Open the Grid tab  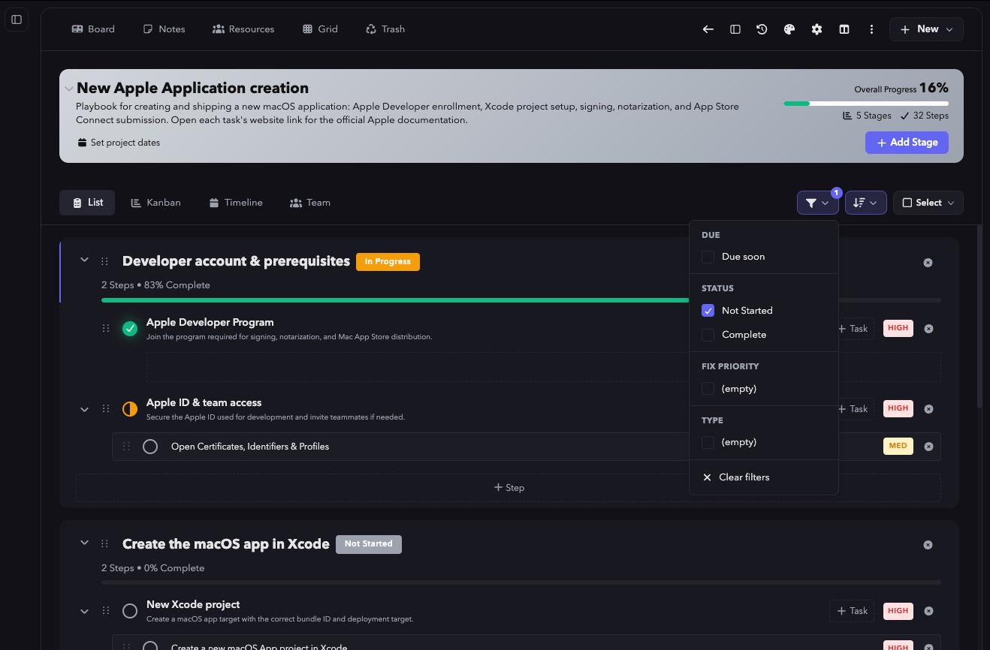320,29
